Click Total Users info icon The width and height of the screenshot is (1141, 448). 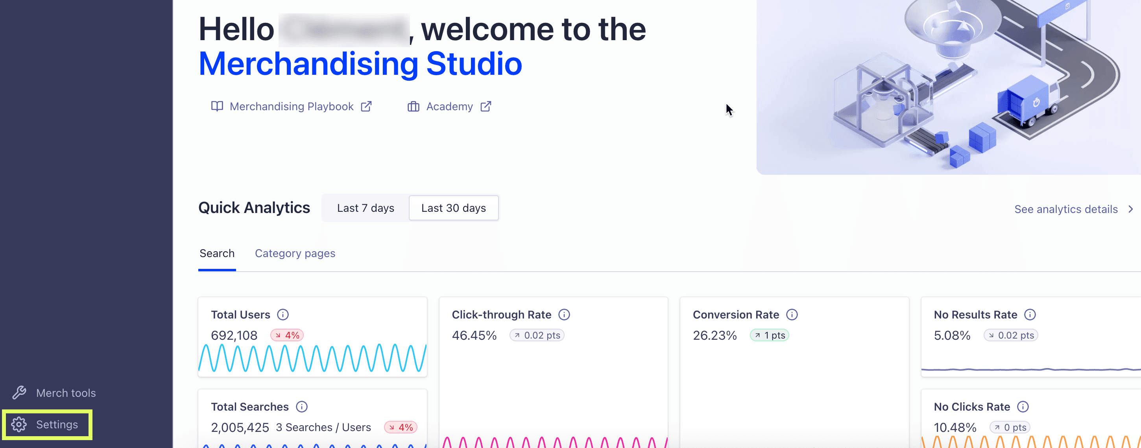coord(282,315)
